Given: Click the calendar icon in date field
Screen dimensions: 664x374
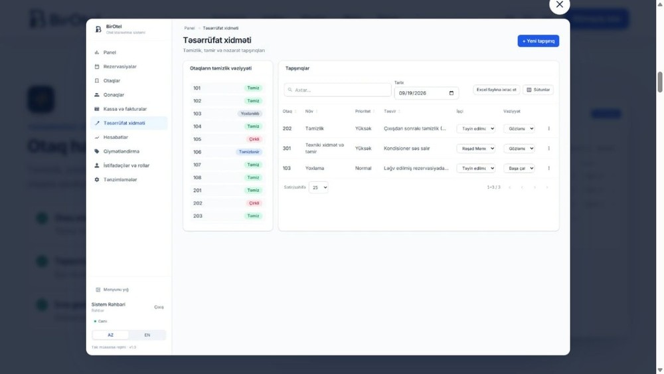Looking at the screenshot, I should tap(451, 93).
